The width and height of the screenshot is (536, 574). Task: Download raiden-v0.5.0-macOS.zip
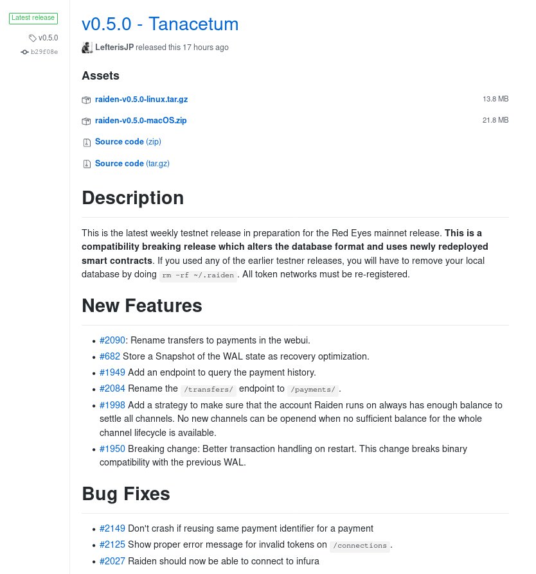point(141,121)
